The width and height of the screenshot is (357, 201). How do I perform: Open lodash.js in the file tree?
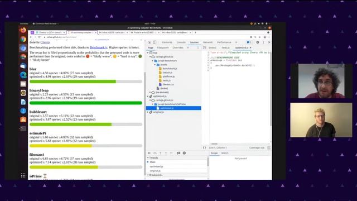tap(167, 73)
